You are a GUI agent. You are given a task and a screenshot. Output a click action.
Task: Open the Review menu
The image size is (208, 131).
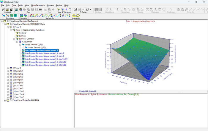(59, 5)
